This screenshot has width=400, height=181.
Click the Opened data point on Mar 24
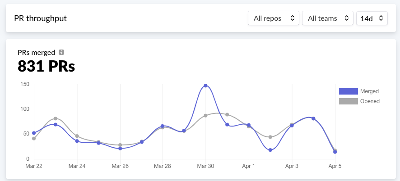(77, 136)
